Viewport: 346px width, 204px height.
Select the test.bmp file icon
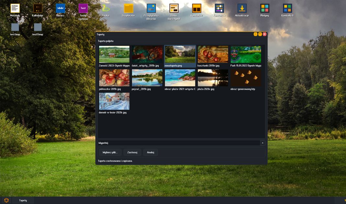click(15, 27)
